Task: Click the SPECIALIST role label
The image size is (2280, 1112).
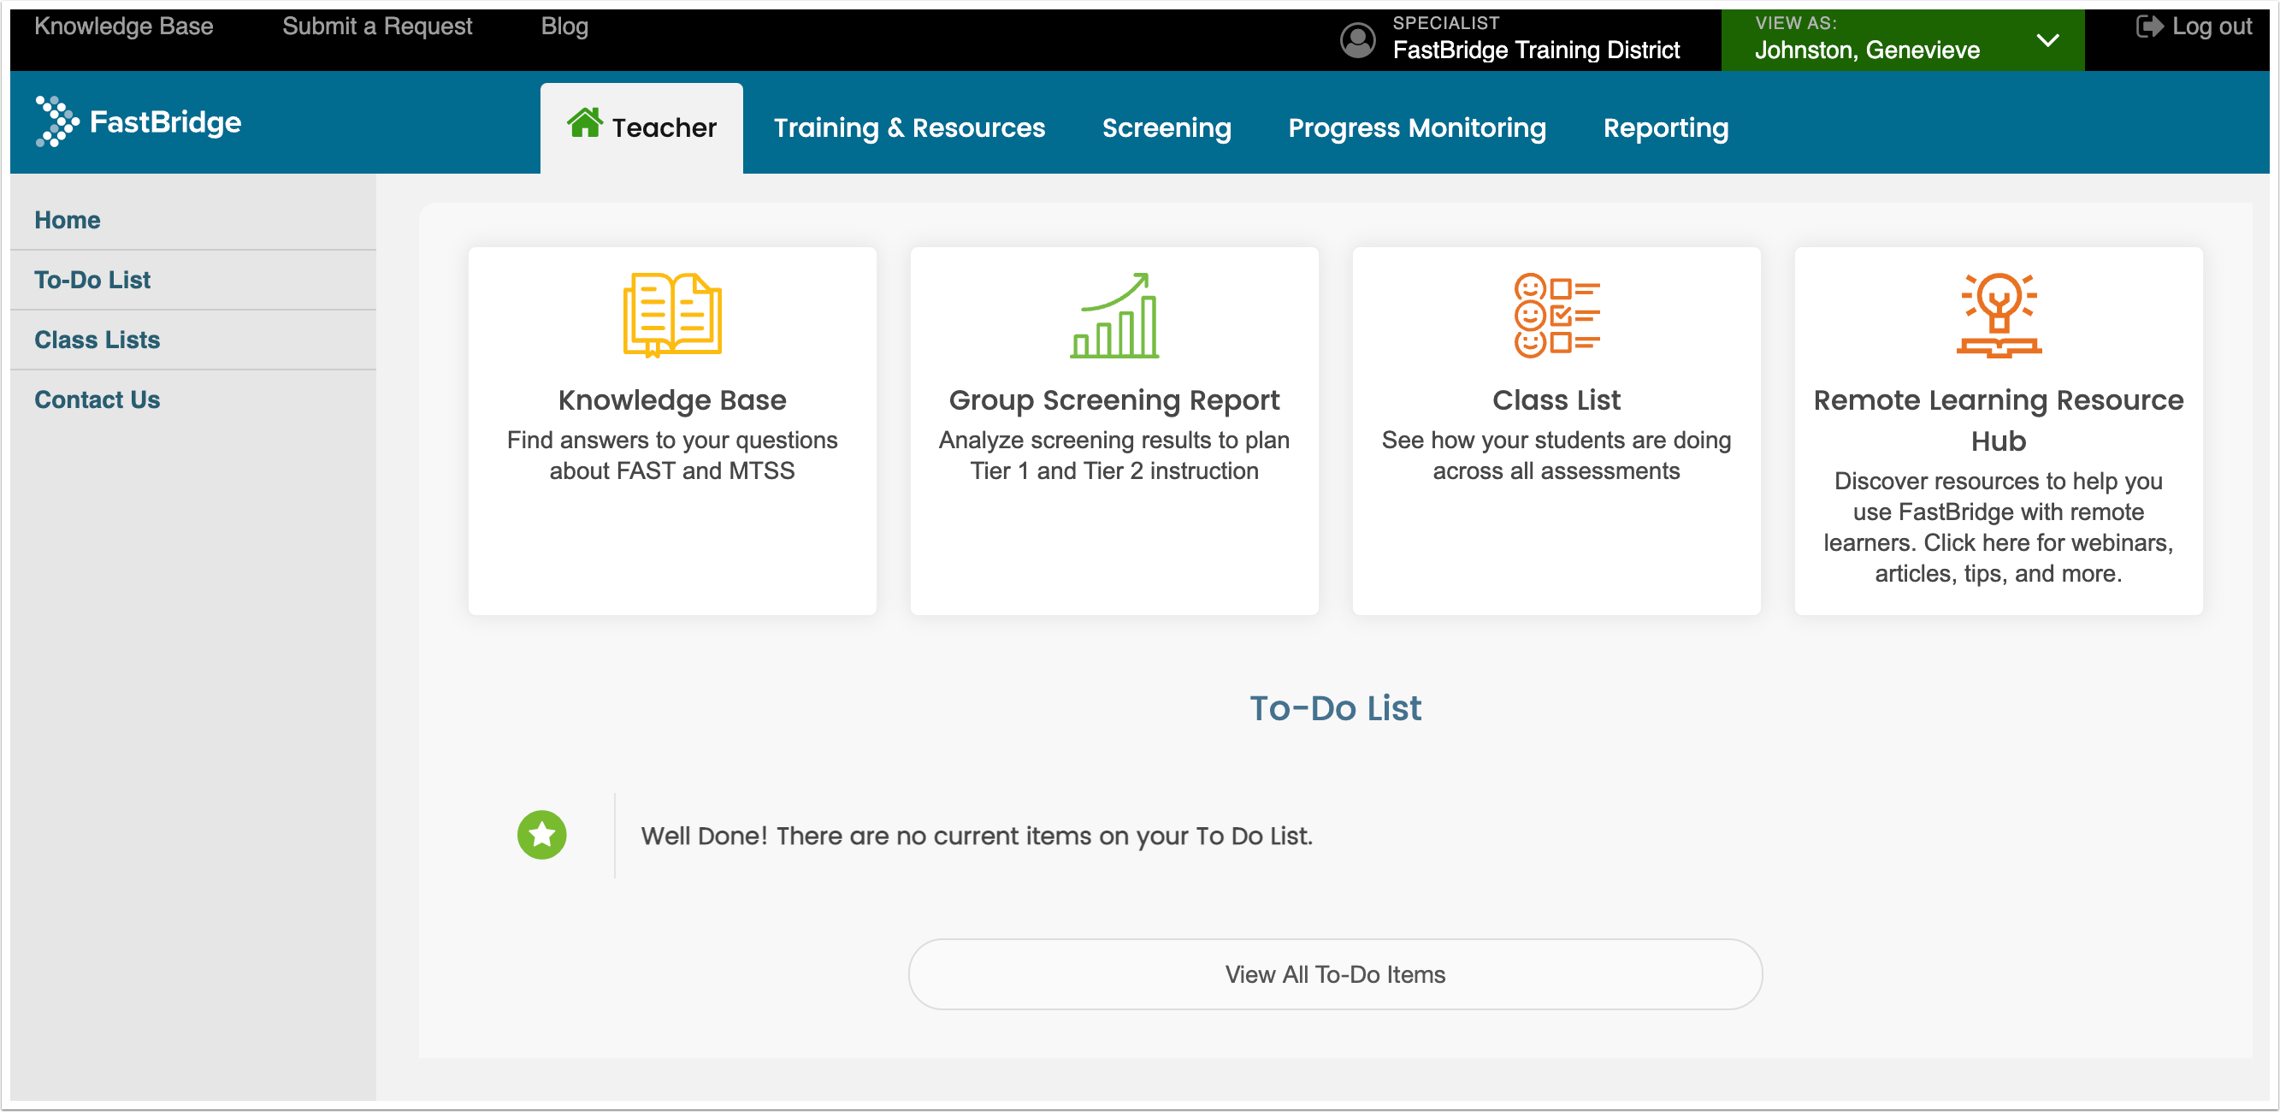Action: (1445, 22)
